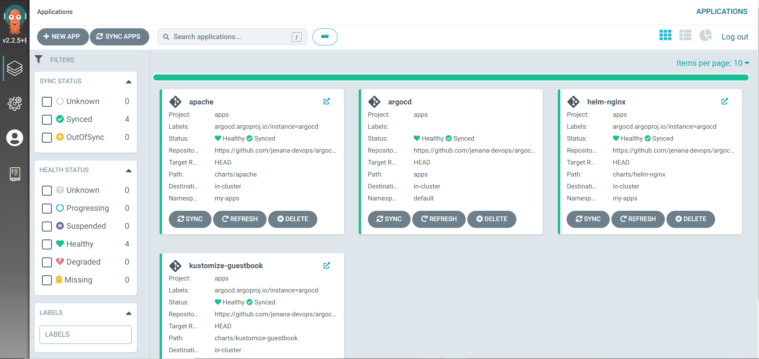This screenshot has width=759, height=359.
Task: Focus the LABELS filter input
Action: 85,335
